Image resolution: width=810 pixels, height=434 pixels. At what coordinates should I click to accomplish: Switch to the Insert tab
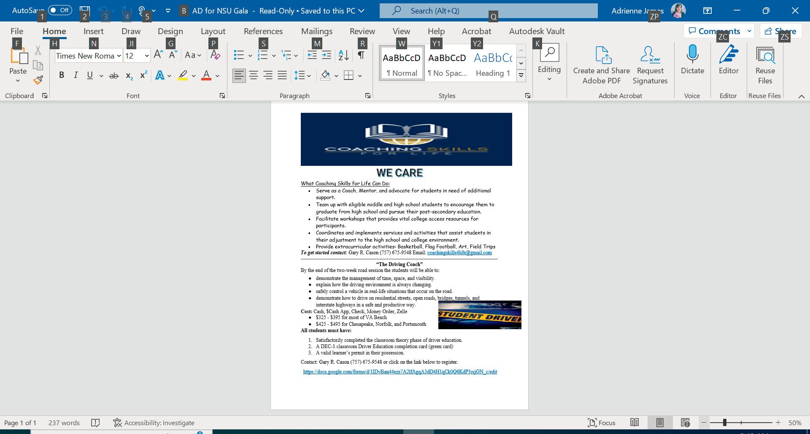pyautogui.click(x=94, y=31)
